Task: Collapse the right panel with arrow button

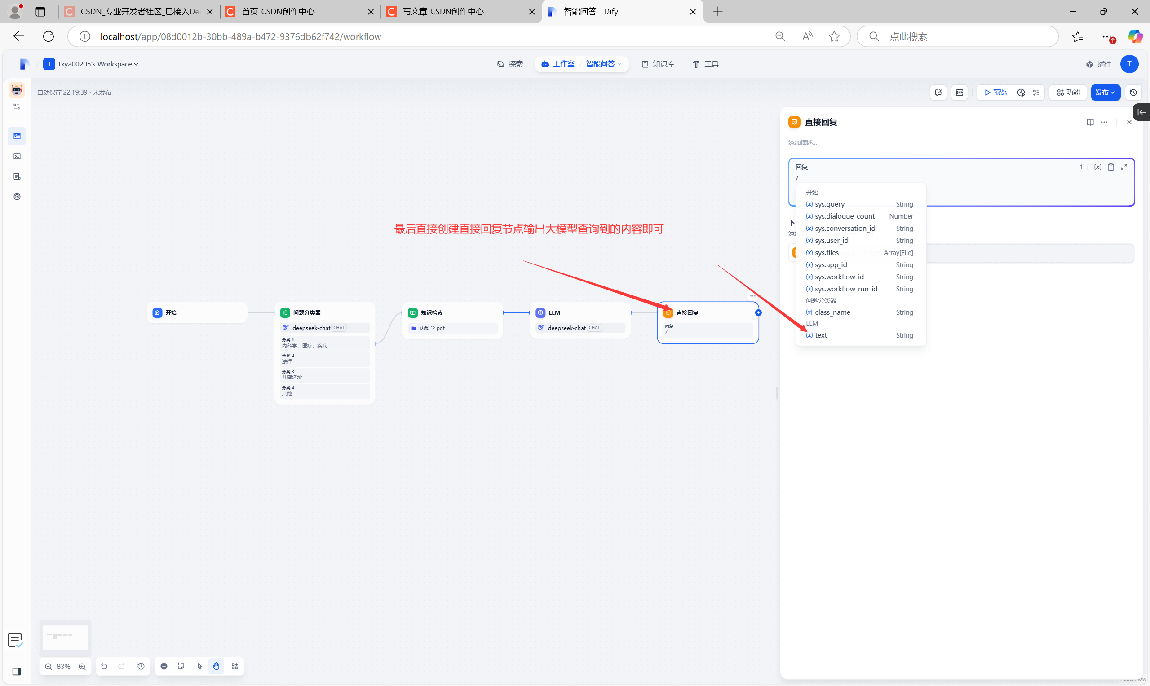Action: 1141,112
